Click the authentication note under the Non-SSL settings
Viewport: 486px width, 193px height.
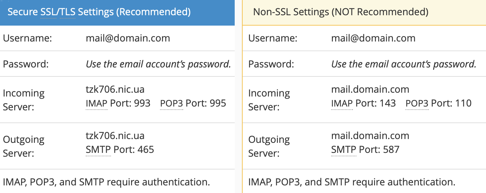tap(352, 182)
